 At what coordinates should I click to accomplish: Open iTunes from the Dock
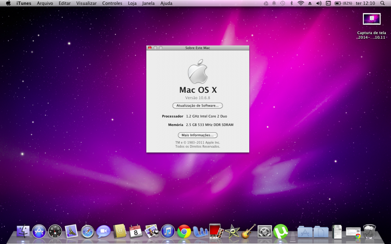[x=168, y=231]
